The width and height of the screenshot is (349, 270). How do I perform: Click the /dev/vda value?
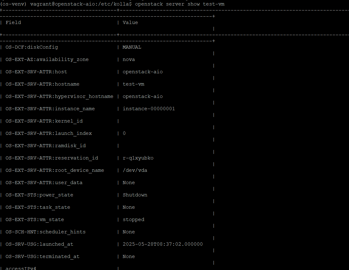[135, 170]
